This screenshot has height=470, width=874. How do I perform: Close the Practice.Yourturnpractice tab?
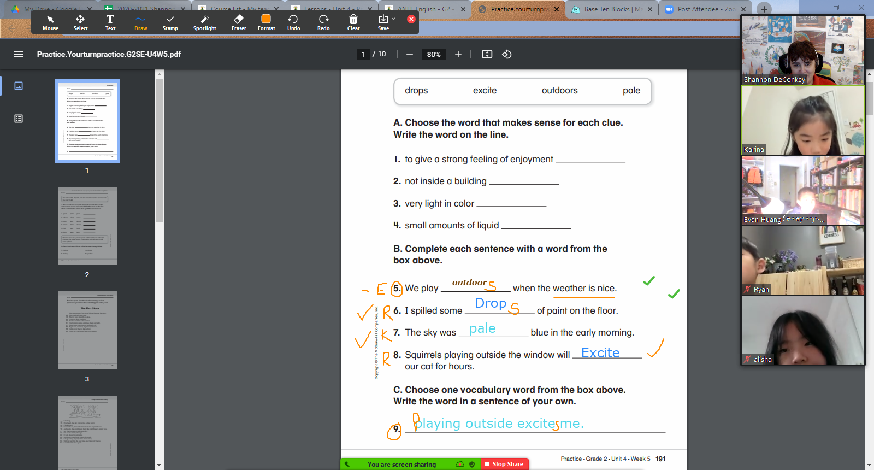556,9
